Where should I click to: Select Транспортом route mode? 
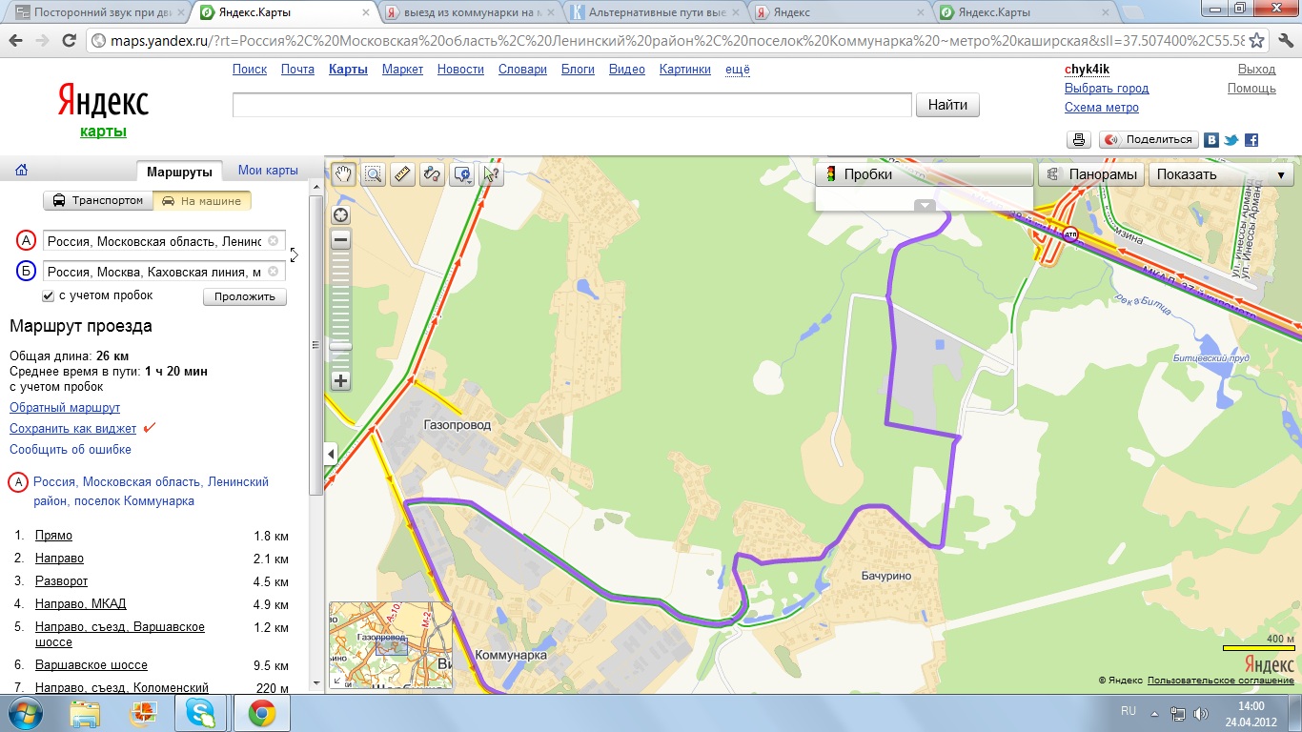99,201
